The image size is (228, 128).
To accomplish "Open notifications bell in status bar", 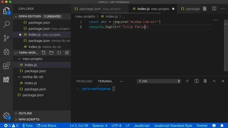I will [222, 126].
